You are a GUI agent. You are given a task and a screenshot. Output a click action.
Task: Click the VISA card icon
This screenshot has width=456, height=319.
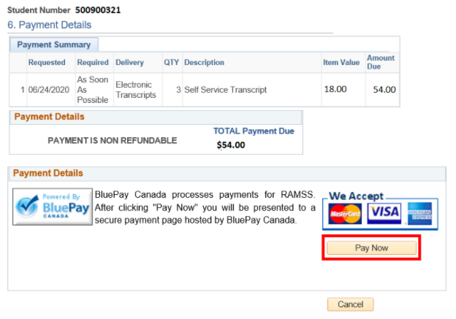pyautogui.click(x=384, y=213)
